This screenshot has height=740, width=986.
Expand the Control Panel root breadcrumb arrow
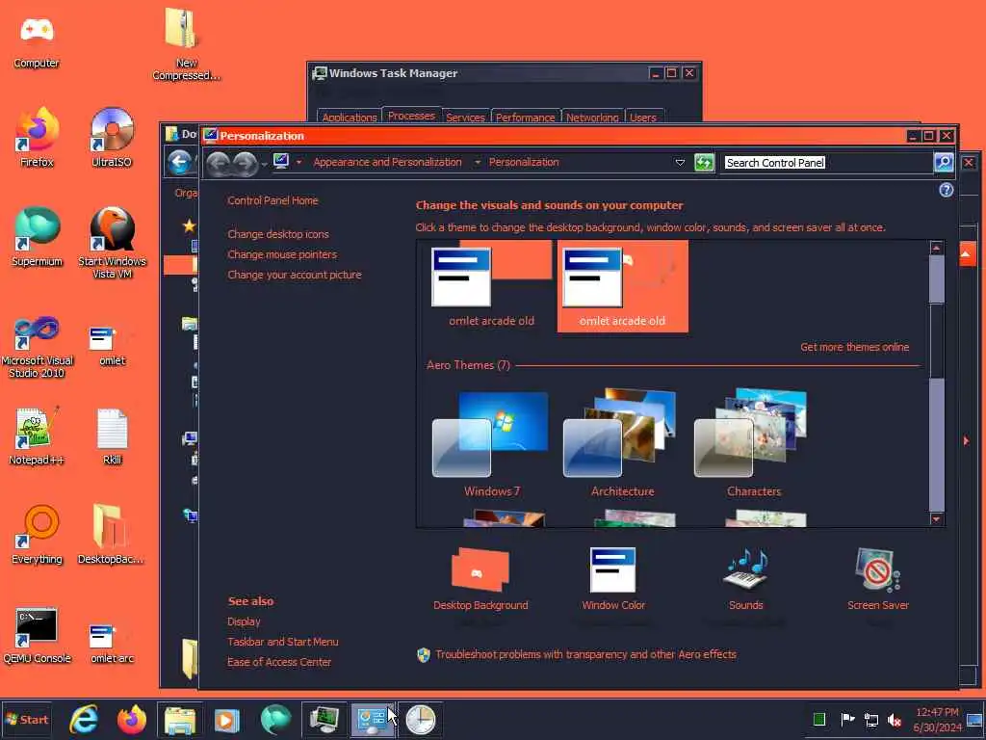[298, 162]
